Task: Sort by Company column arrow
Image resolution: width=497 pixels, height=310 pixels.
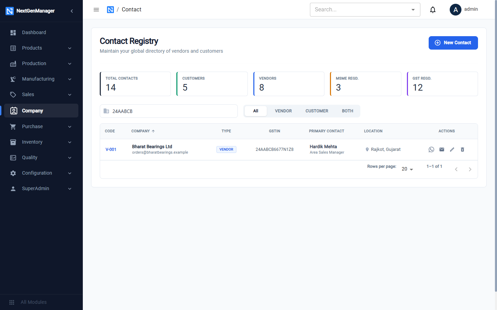Action: (x=153, y=131)
